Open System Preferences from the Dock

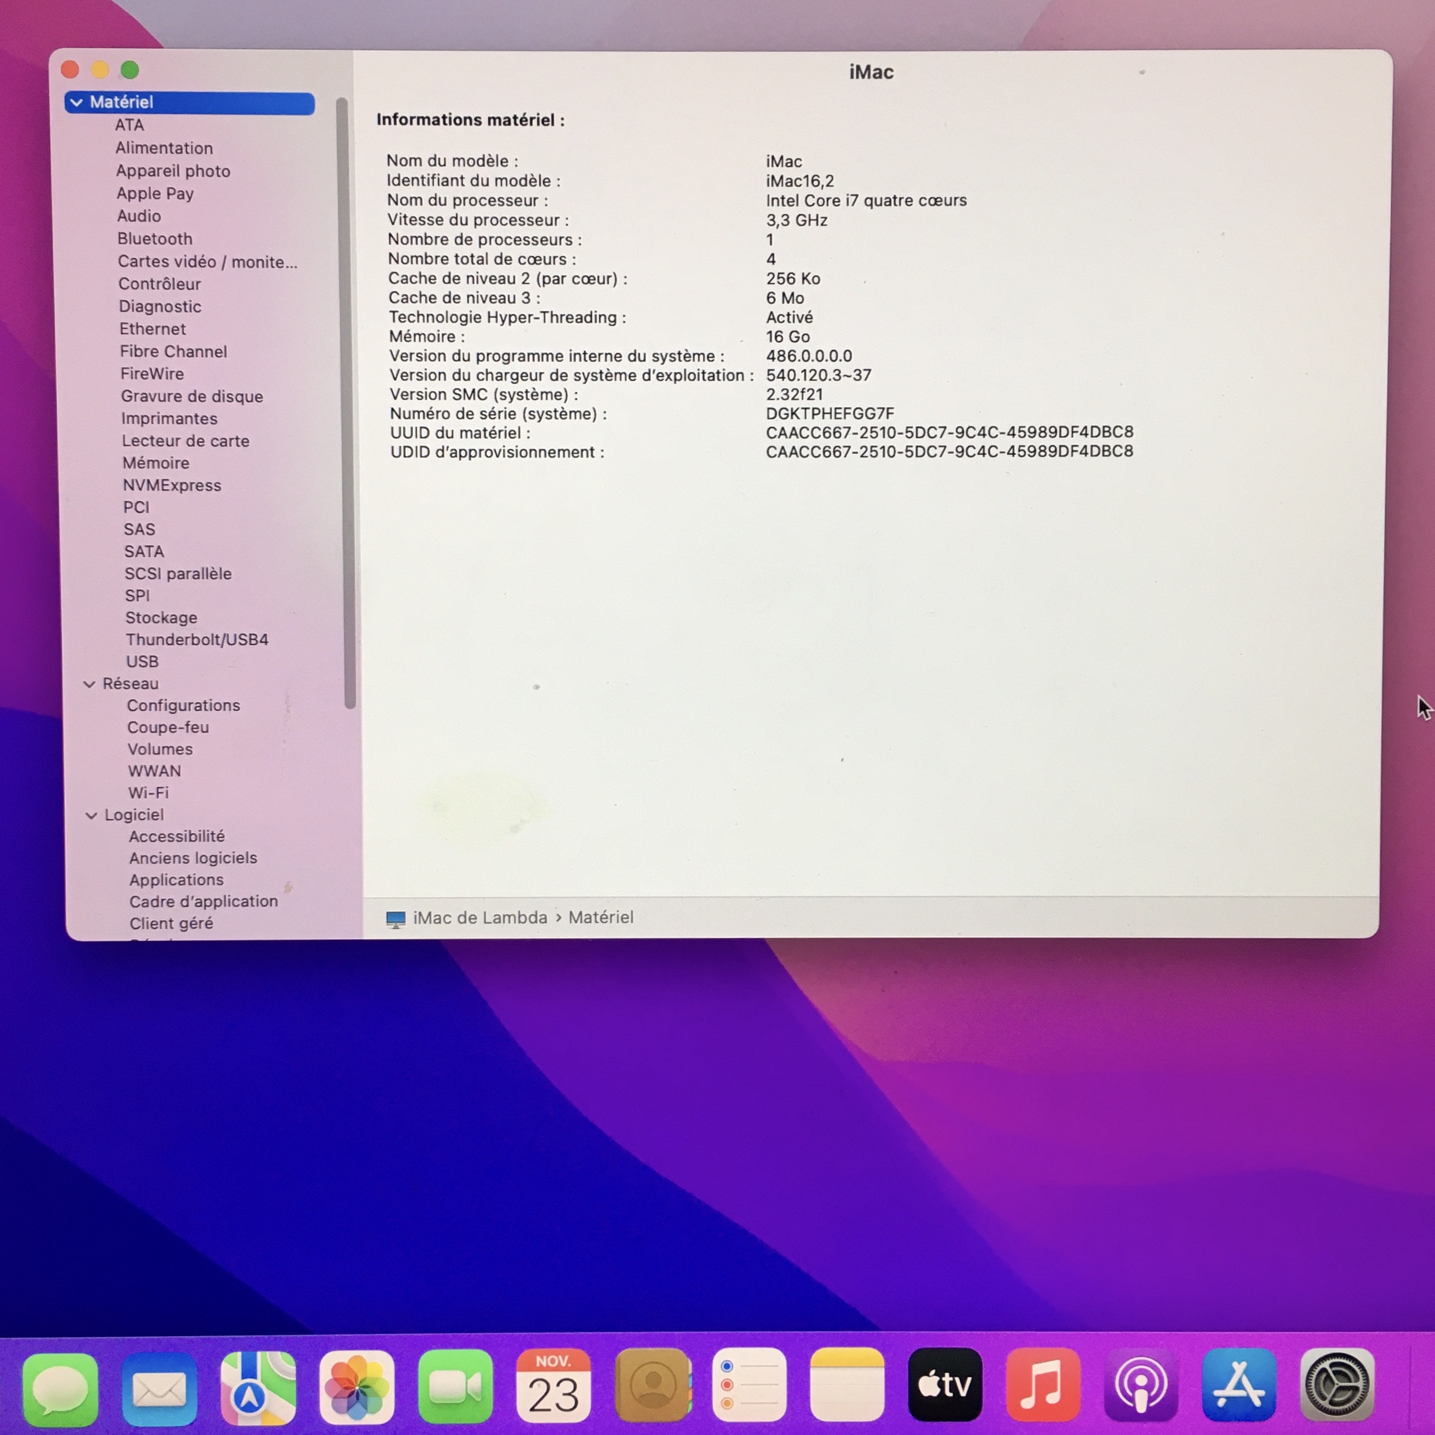click(1338, 1385)
